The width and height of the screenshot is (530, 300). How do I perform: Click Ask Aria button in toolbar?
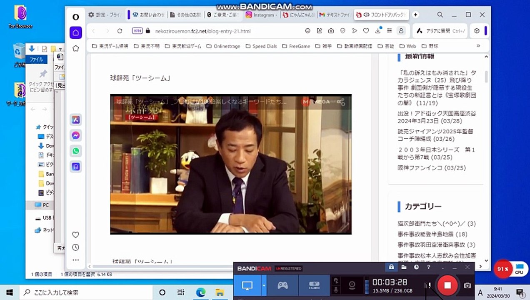pos(440,31)
